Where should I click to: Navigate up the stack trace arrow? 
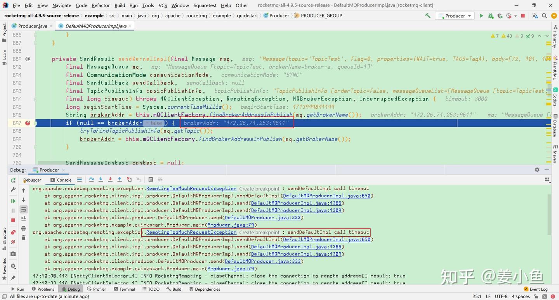tap(24, 191)
